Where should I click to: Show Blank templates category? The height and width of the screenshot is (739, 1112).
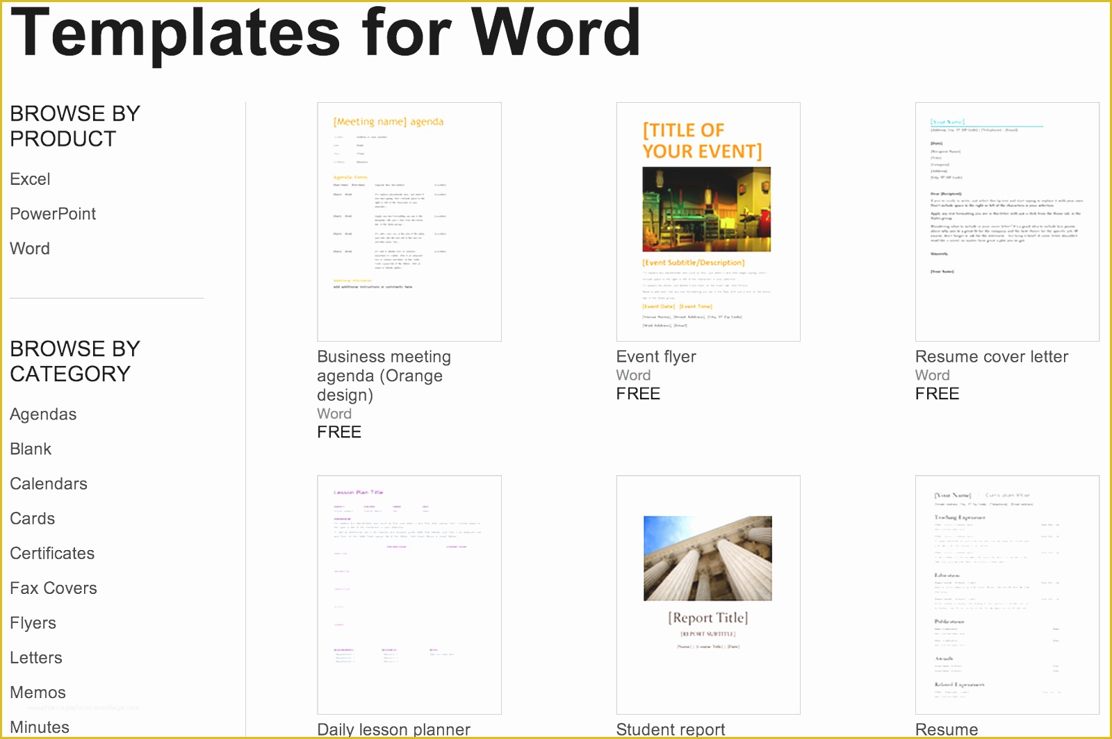pos(31,449)
